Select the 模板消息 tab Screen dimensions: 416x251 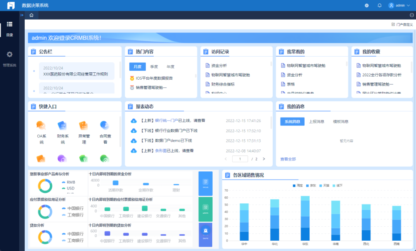(341, 122)
